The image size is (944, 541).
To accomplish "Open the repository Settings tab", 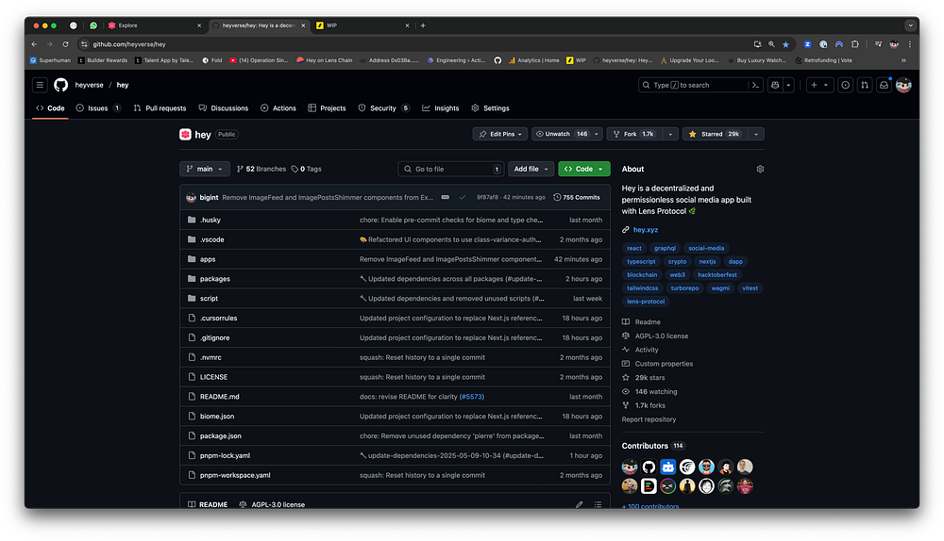I will click(x=490, y=108).
